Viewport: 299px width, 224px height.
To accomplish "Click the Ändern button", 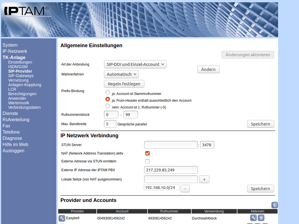I will pyautogui.click(x=208, y=69).
